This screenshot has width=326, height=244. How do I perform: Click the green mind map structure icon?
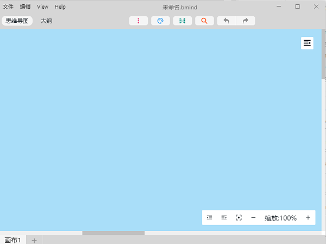pos(183,21)
